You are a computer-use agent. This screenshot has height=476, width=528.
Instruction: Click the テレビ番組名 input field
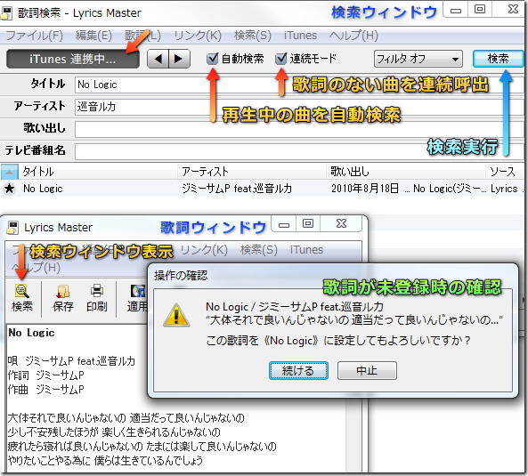tap(299, 152)
